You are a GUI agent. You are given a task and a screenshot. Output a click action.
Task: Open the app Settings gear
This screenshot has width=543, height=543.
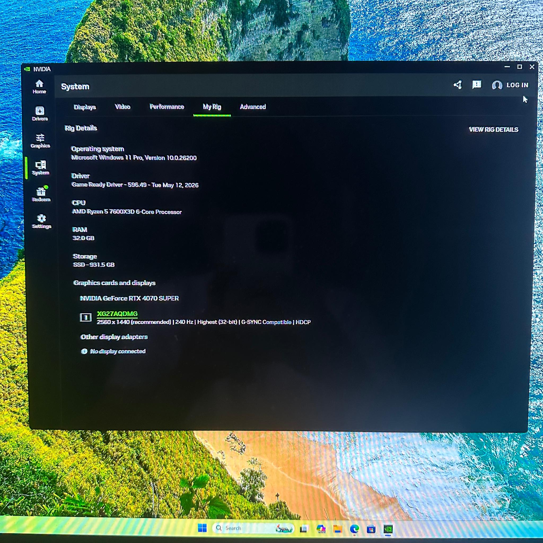point(41,221)
